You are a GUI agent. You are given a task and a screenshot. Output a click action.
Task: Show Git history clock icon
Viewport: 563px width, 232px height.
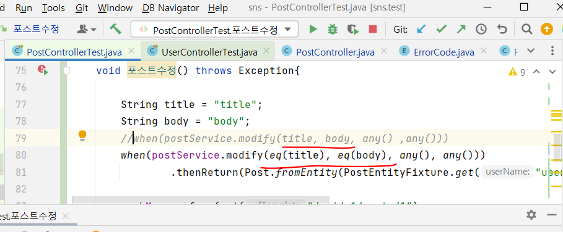(481, 29)
